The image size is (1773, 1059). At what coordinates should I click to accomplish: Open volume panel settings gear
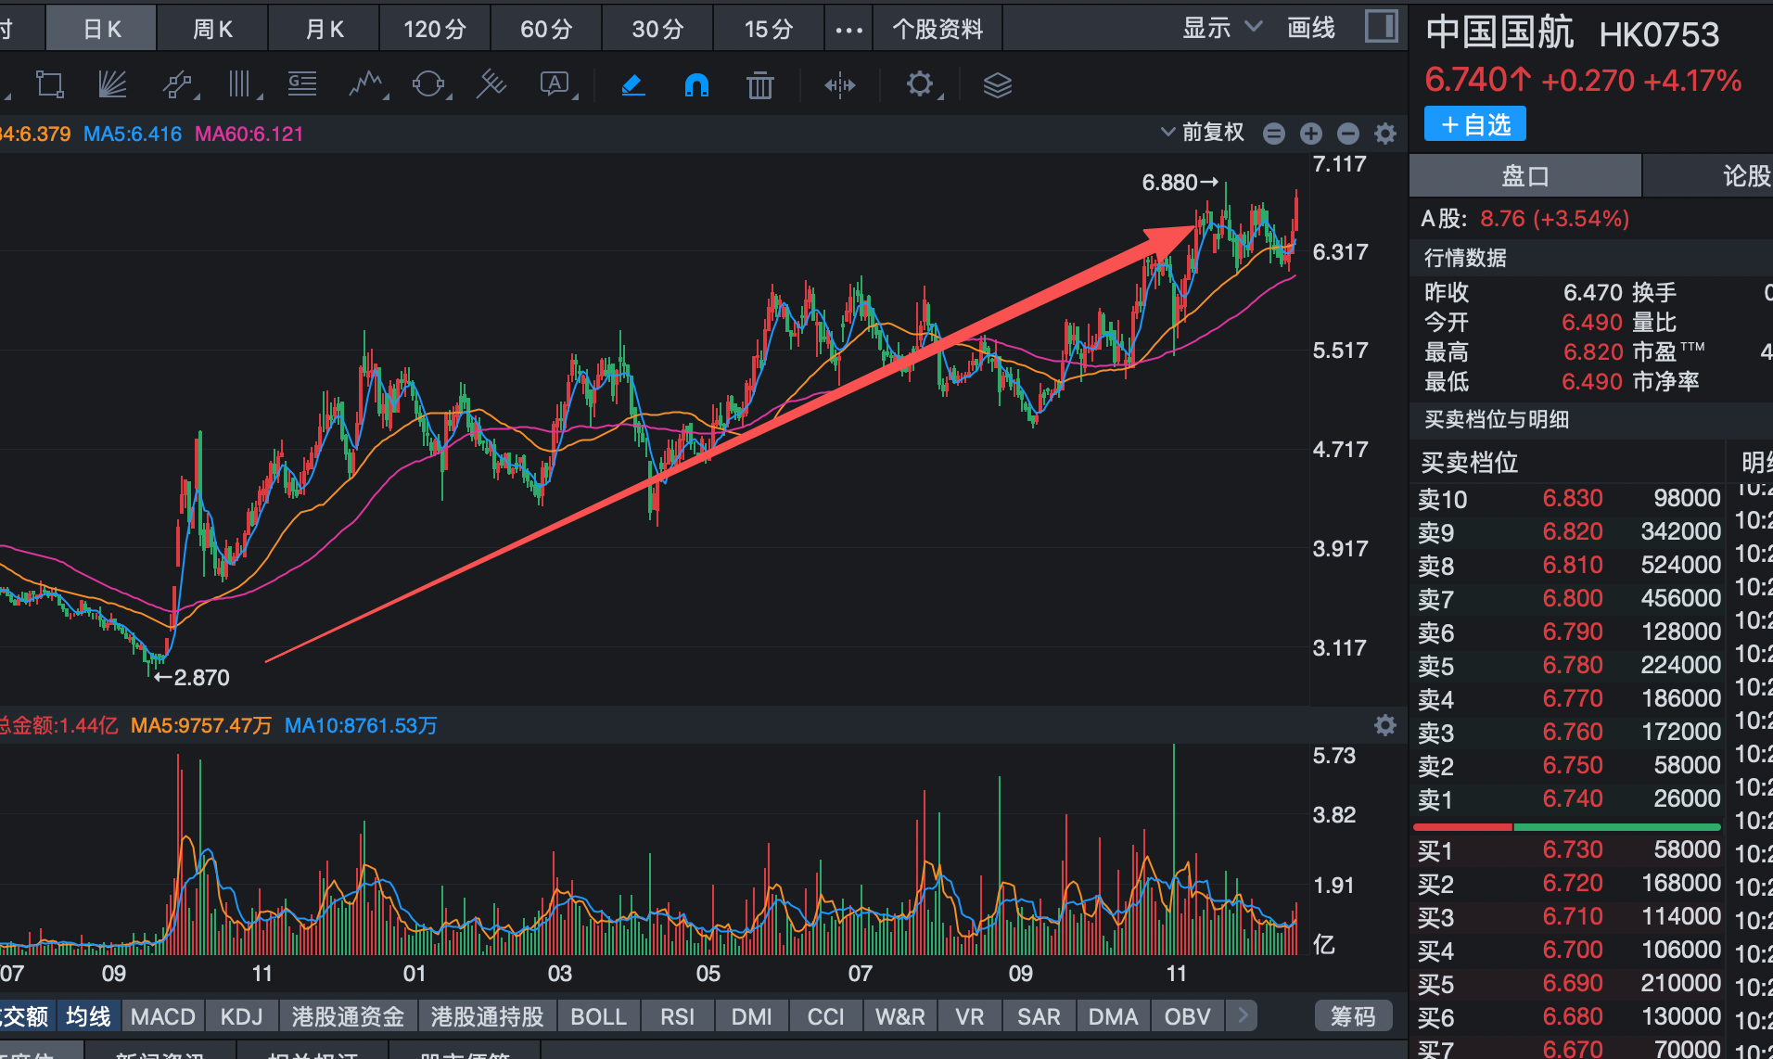coord(1384,725)
